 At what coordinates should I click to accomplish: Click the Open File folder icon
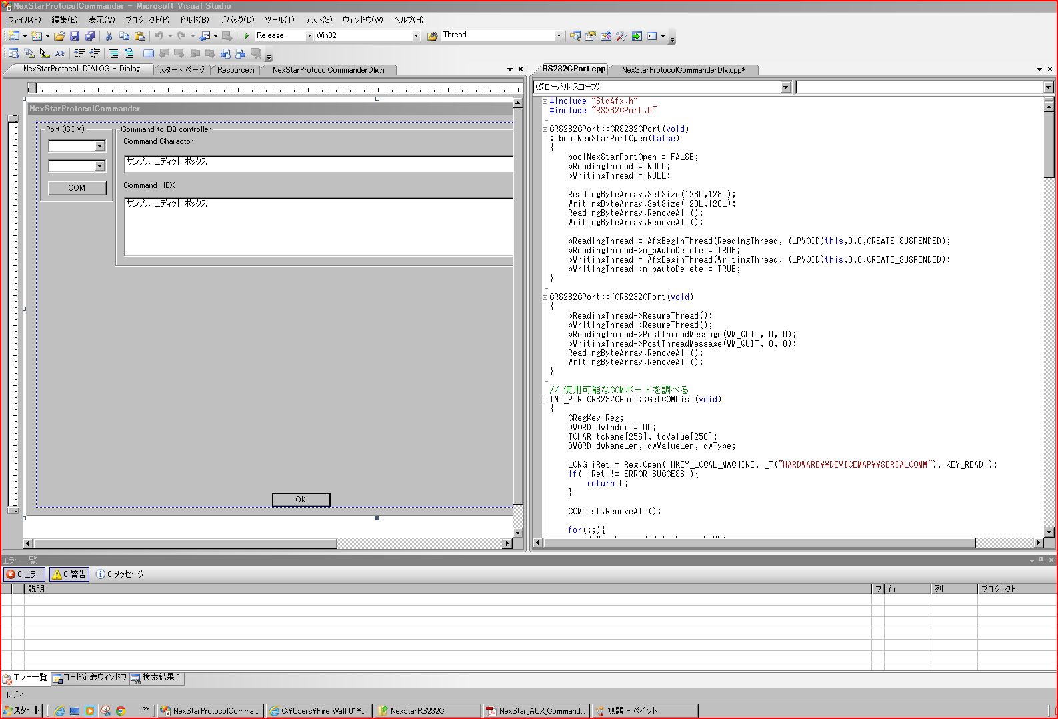pos(59,36)
